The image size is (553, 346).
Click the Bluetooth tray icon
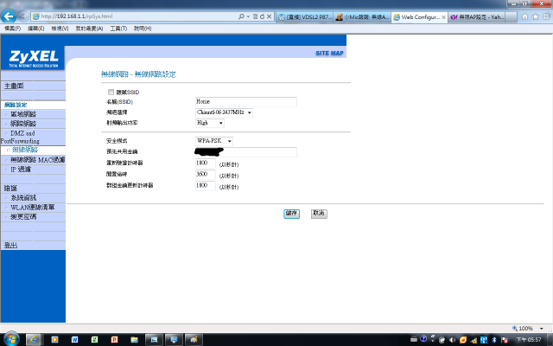(x=494, y=340)
